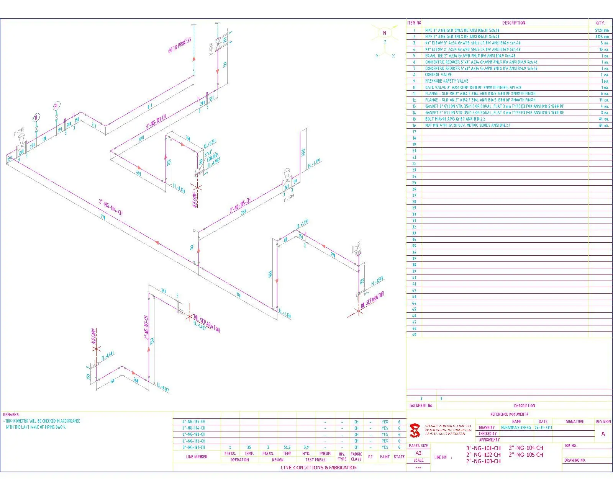This screenshot has width=613, height=490.
Task: Click the 'GO TO PROCESS' label
Action: pos(180,46)
